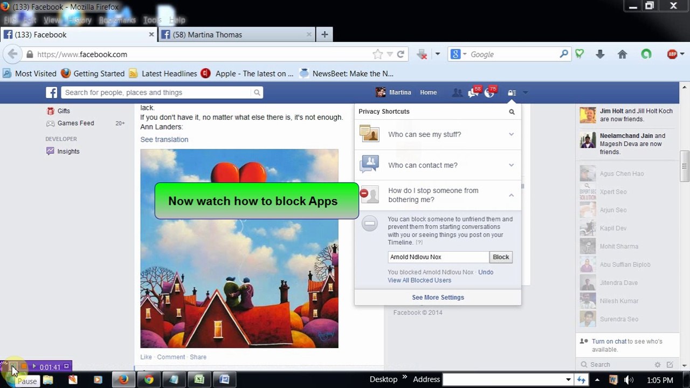Image resolution: width=690 pixels, height=388 pixels.
Task: Like the post
Action: click(x=146, y=357)
